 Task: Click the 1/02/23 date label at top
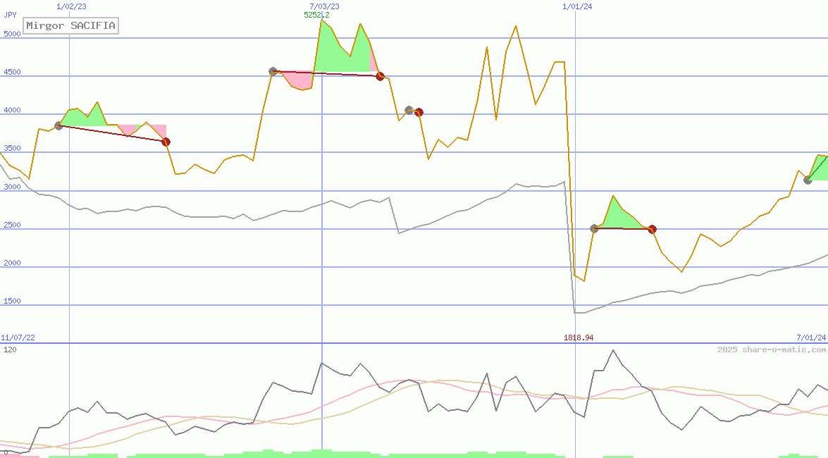tap(70, 6)
